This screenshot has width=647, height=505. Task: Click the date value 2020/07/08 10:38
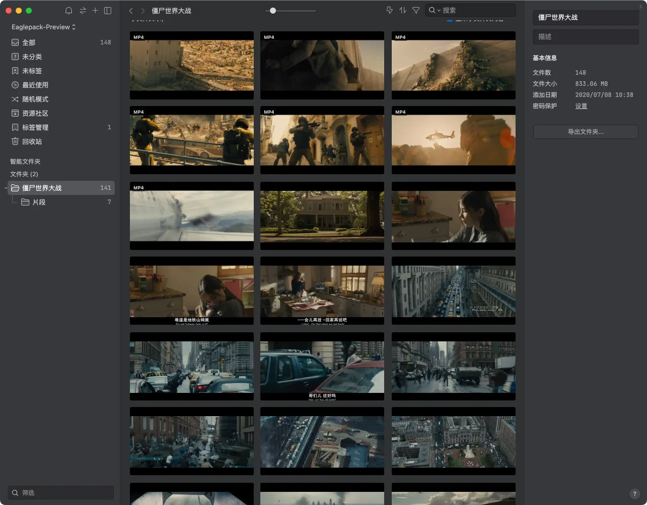coord(604,95)
